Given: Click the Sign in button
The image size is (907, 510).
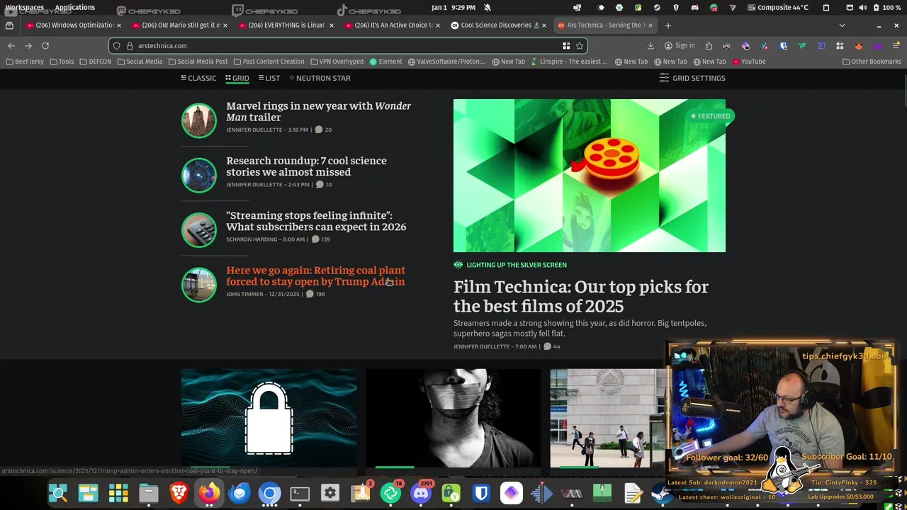Looking at the screenshot, I should tap(680, 45).
